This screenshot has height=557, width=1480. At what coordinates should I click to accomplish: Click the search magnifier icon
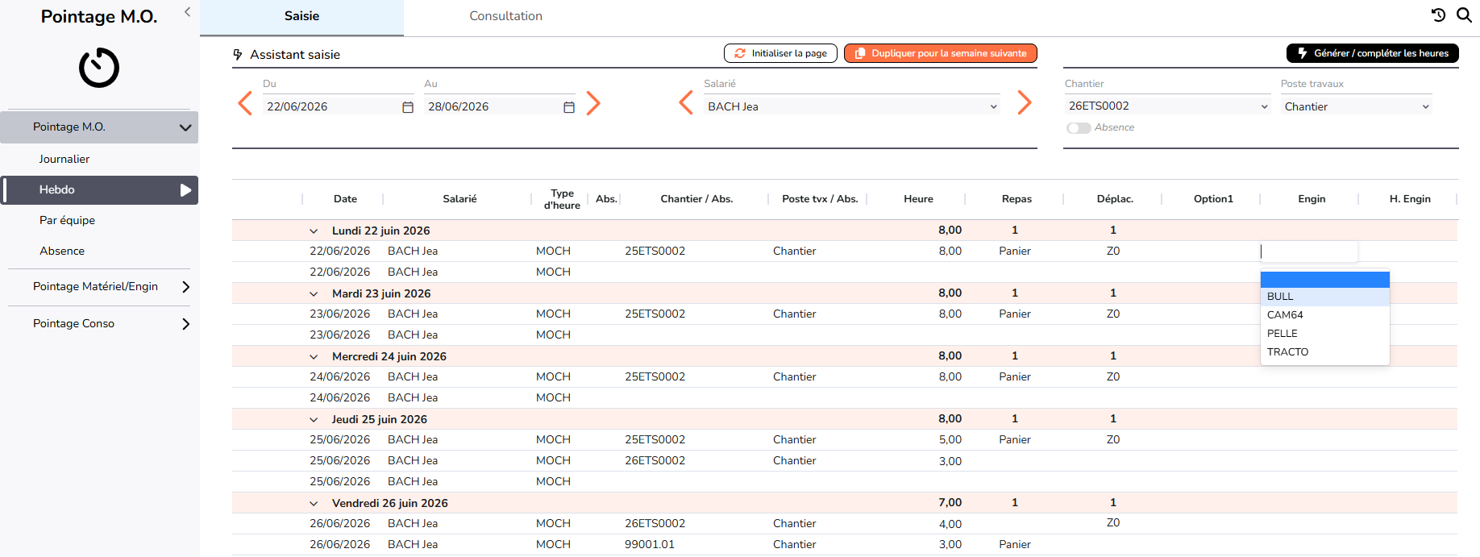tap(1464, 15)
